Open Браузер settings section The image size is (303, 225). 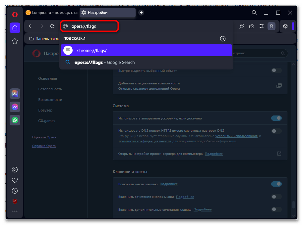45,110
